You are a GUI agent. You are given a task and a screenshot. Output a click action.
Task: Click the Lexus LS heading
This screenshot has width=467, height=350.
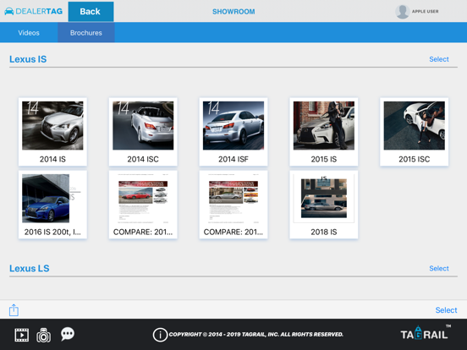click(x=29, y=269)
